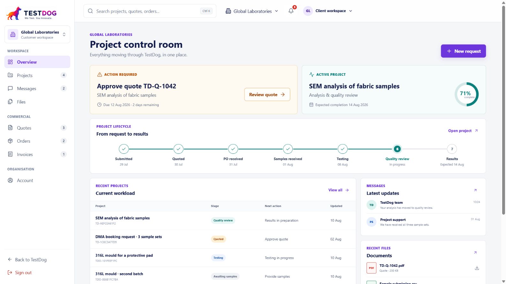This screenshot has width=506, height=284.
Task: Click the Review quote button
Action: pos(267,95)
